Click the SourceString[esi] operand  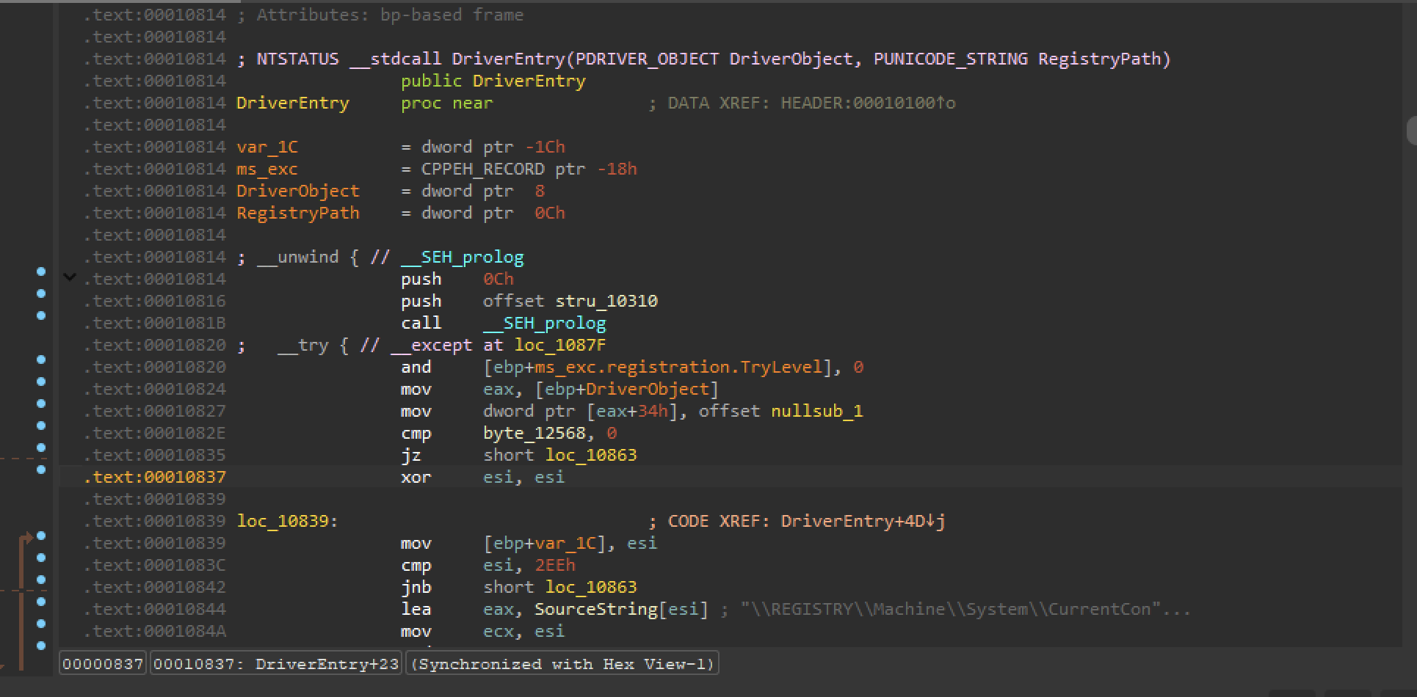pos(622,609)
